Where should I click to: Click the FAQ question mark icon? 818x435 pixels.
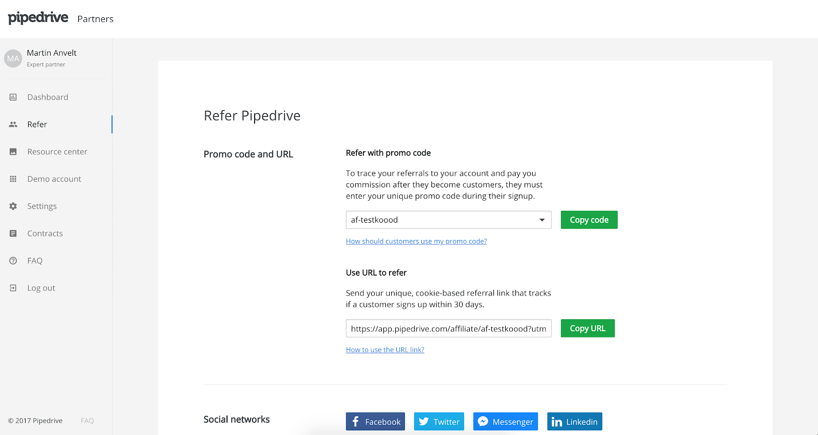[x=13, y=260]
